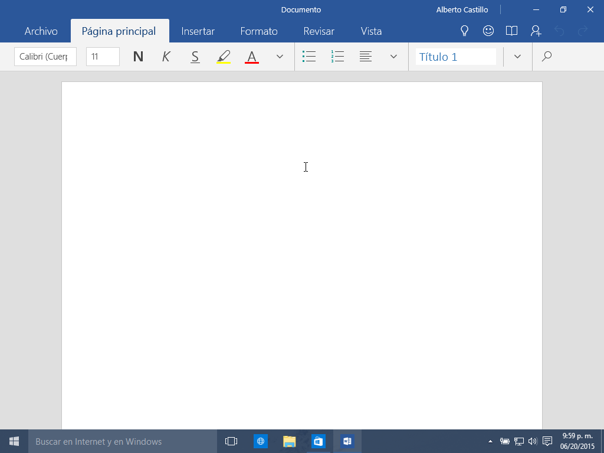Toggle underline formatting with the S button

coord(195,57)
